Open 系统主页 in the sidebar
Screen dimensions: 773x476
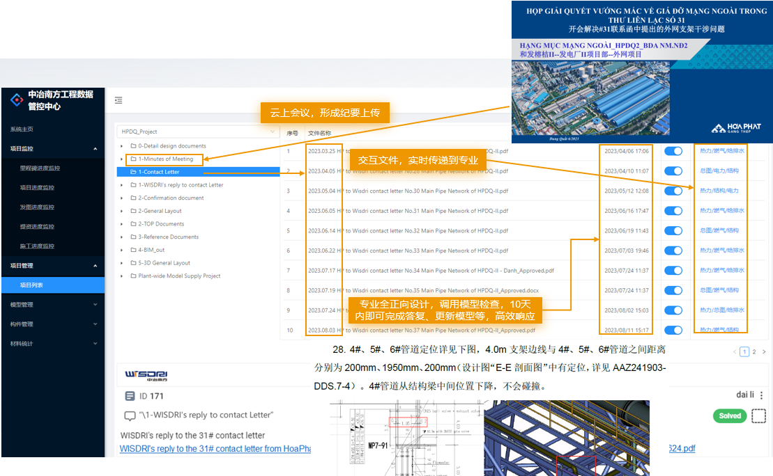click(22, 129)
